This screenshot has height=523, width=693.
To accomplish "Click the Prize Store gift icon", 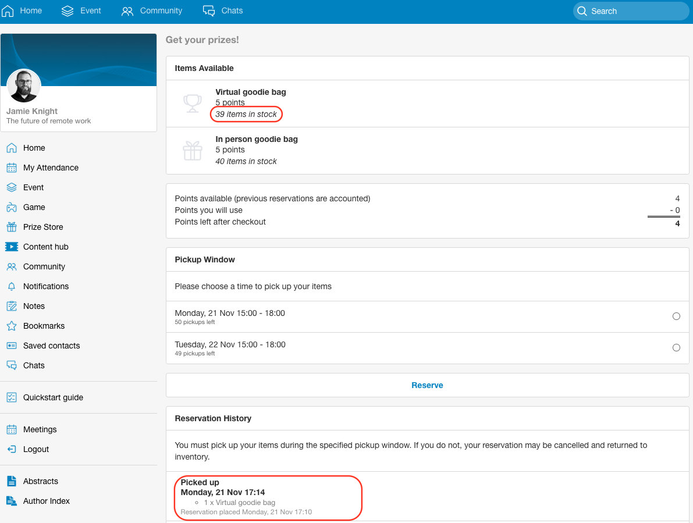I will 12,227.
